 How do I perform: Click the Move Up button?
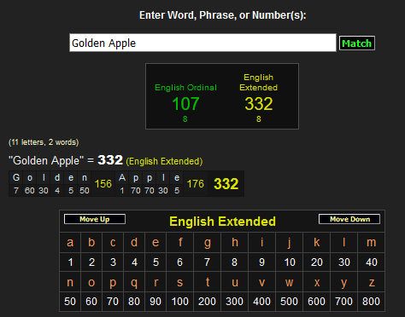95,219
